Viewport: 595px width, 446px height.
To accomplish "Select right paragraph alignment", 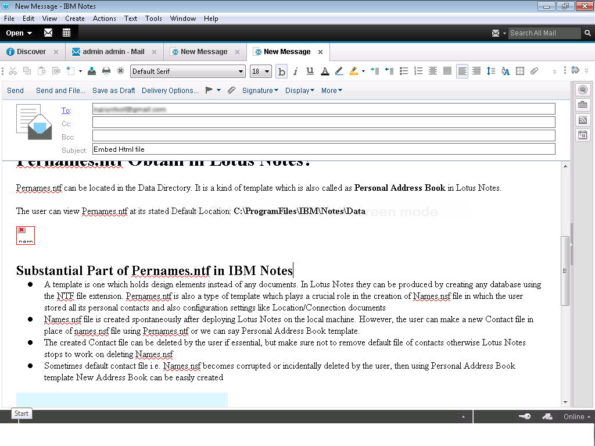I will pos(476,71).
